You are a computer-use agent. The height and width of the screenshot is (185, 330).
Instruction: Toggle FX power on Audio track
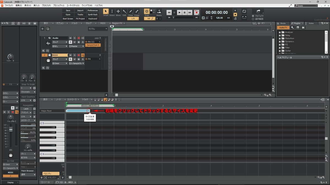pyautogui.click(x=86, y=42)
